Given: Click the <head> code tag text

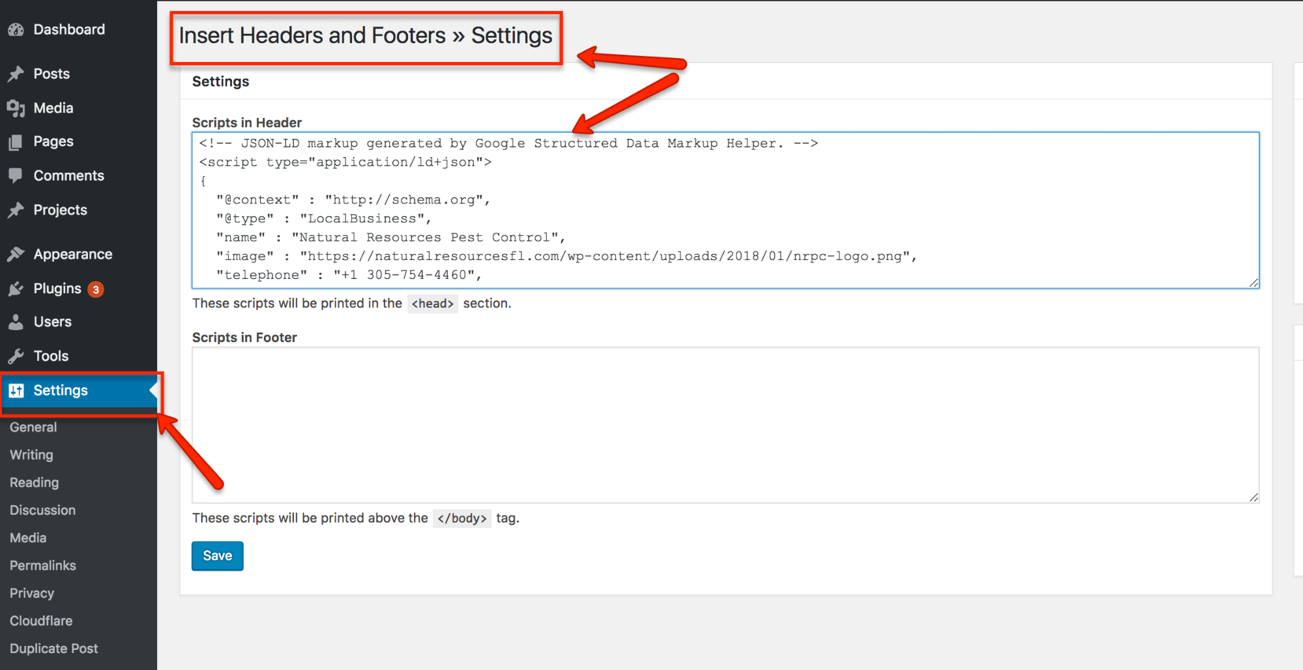Looking at the screenshot, I should click(x=433, y=303).
